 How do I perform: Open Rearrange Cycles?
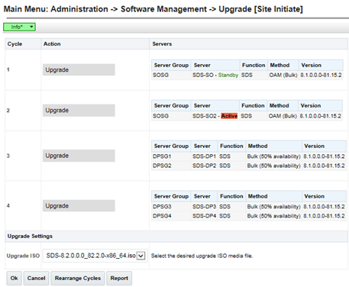point(78,278)
